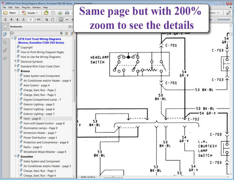Select How to Use the Wiring Diagrams
Image resolution: width=234 pixels, height=180 pixels.
[41, 57]
